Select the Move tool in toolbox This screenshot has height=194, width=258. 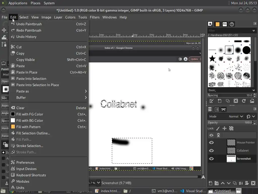(4, 30)
